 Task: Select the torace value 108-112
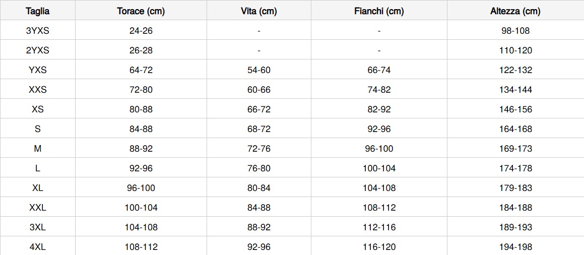click(x=141, y=247)
